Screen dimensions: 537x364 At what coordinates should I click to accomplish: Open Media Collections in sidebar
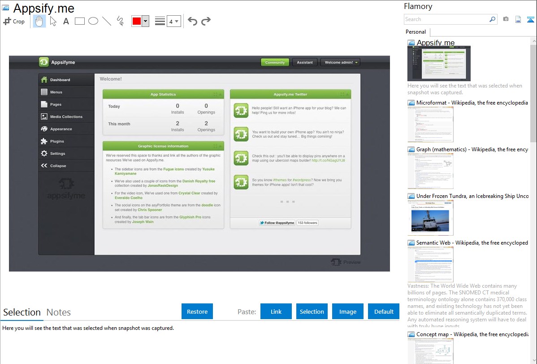(x=66, y=117)
